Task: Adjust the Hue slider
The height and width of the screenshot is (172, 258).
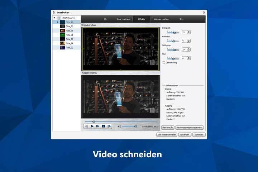Action: coord(173,58)
